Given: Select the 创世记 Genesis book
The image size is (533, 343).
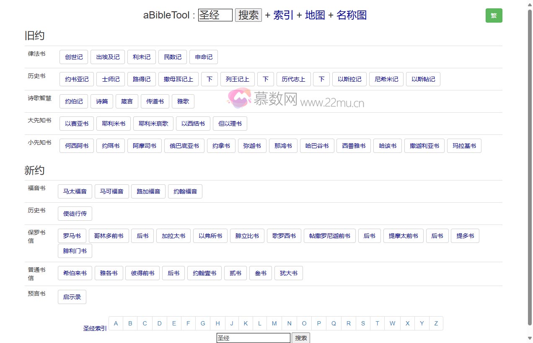Looking at the screenshot, I should (73, 57).
